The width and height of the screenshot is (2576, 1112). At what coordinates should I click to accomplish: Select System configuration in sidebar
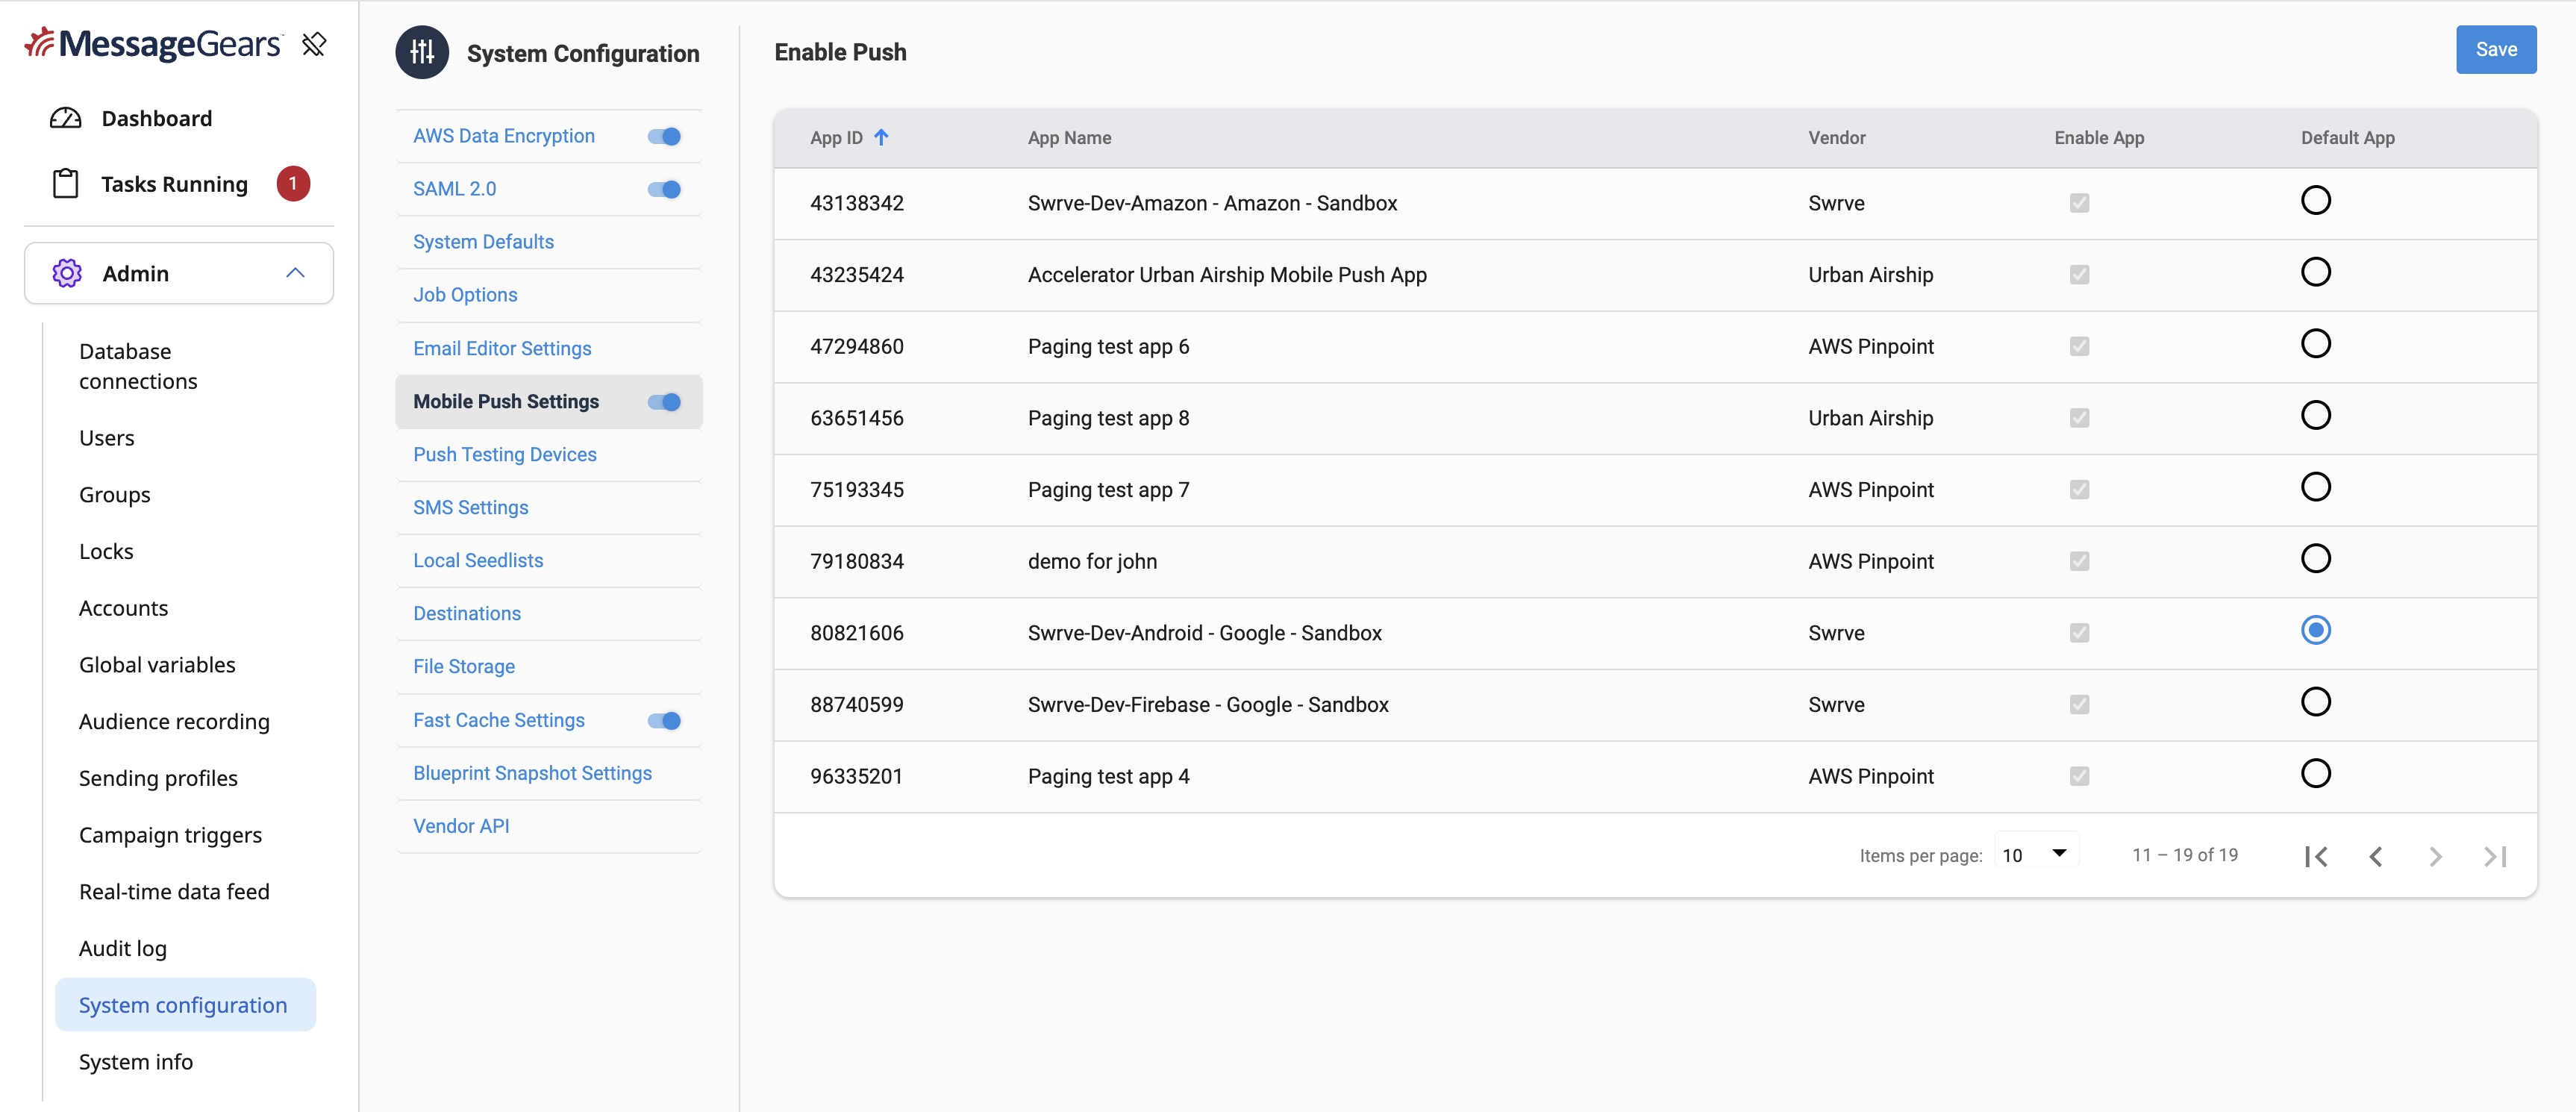click(x=185, y=1005)
